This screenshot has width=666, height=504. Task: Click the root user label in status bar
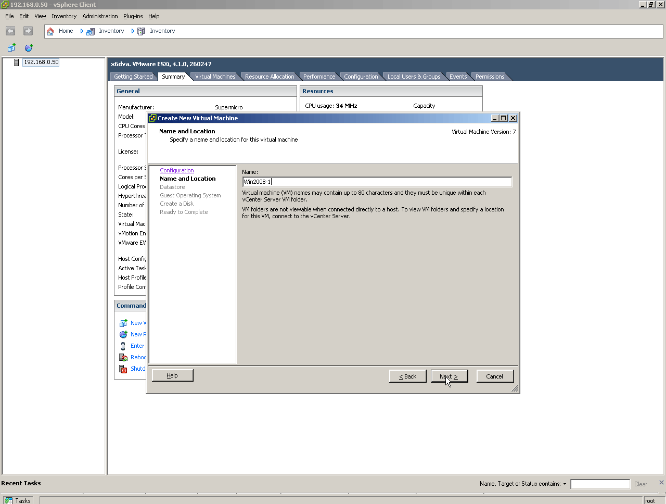tap(650, 501)
